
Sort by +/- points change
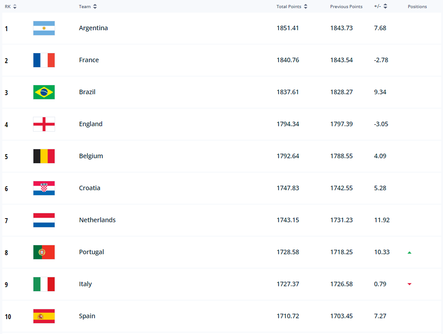[x=381, y=7]
